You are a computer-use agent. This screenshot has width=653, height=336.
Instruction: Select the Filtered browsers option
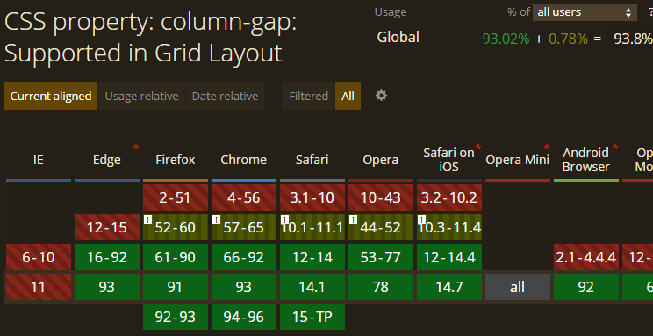[309, 96]
